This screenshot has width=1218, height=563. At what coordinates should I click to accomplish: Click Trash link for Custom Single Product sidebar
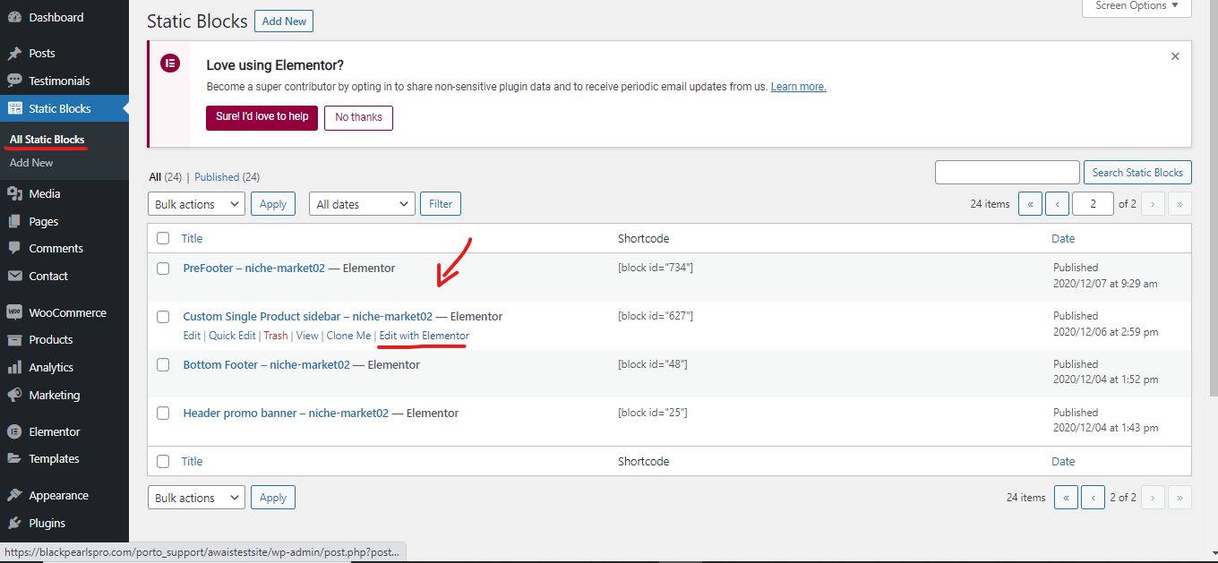[276, 336]
